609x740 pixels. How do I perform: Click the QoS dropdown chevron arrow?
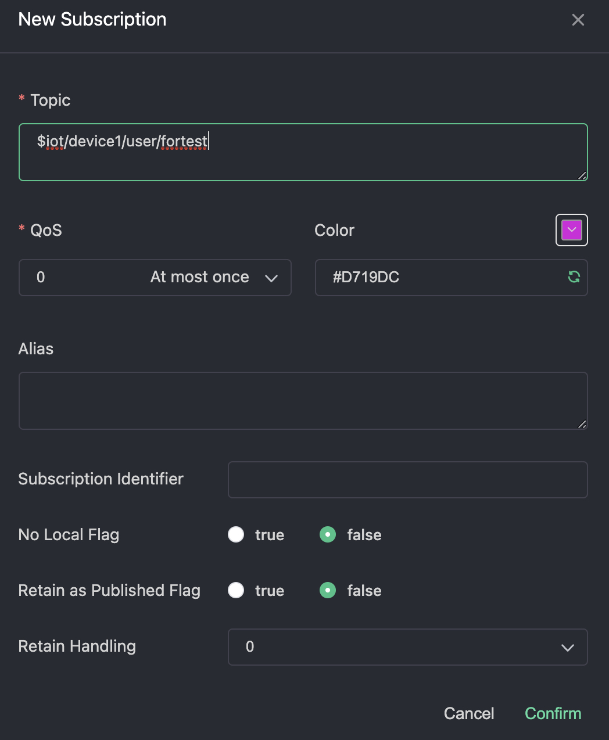271,278
